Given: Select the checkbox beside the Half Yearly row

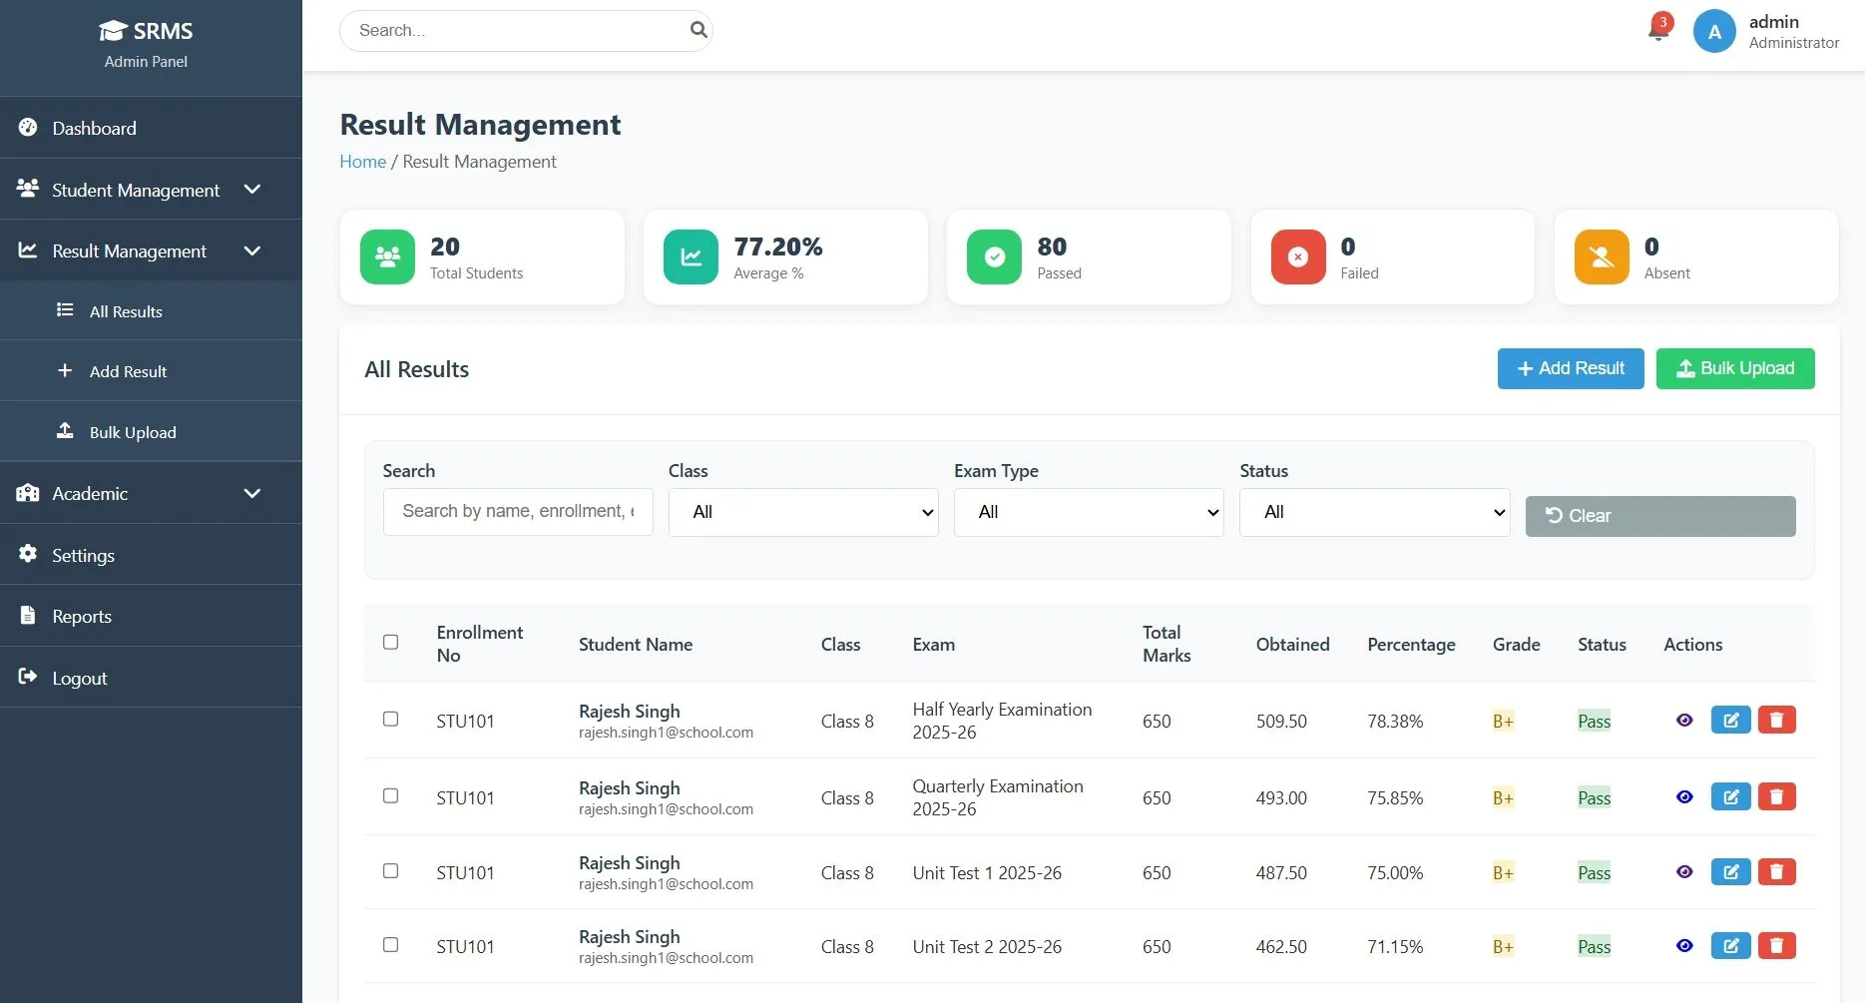Looking at the screenshot, I should [390, 719].
